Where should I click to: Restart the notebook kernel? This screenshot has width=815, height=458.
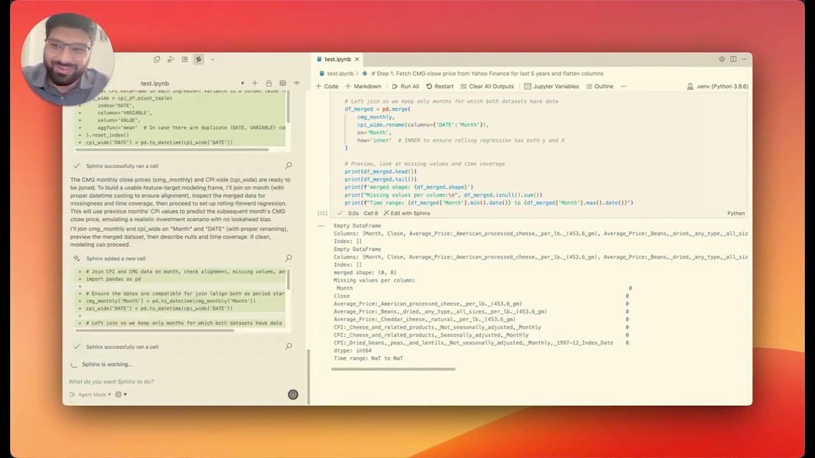pyautogui.click(x=440, y=86)
